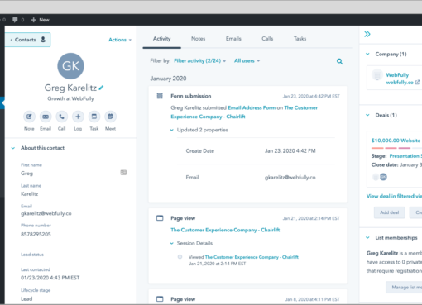Open the All users dropdown

[x=247, y=61]
